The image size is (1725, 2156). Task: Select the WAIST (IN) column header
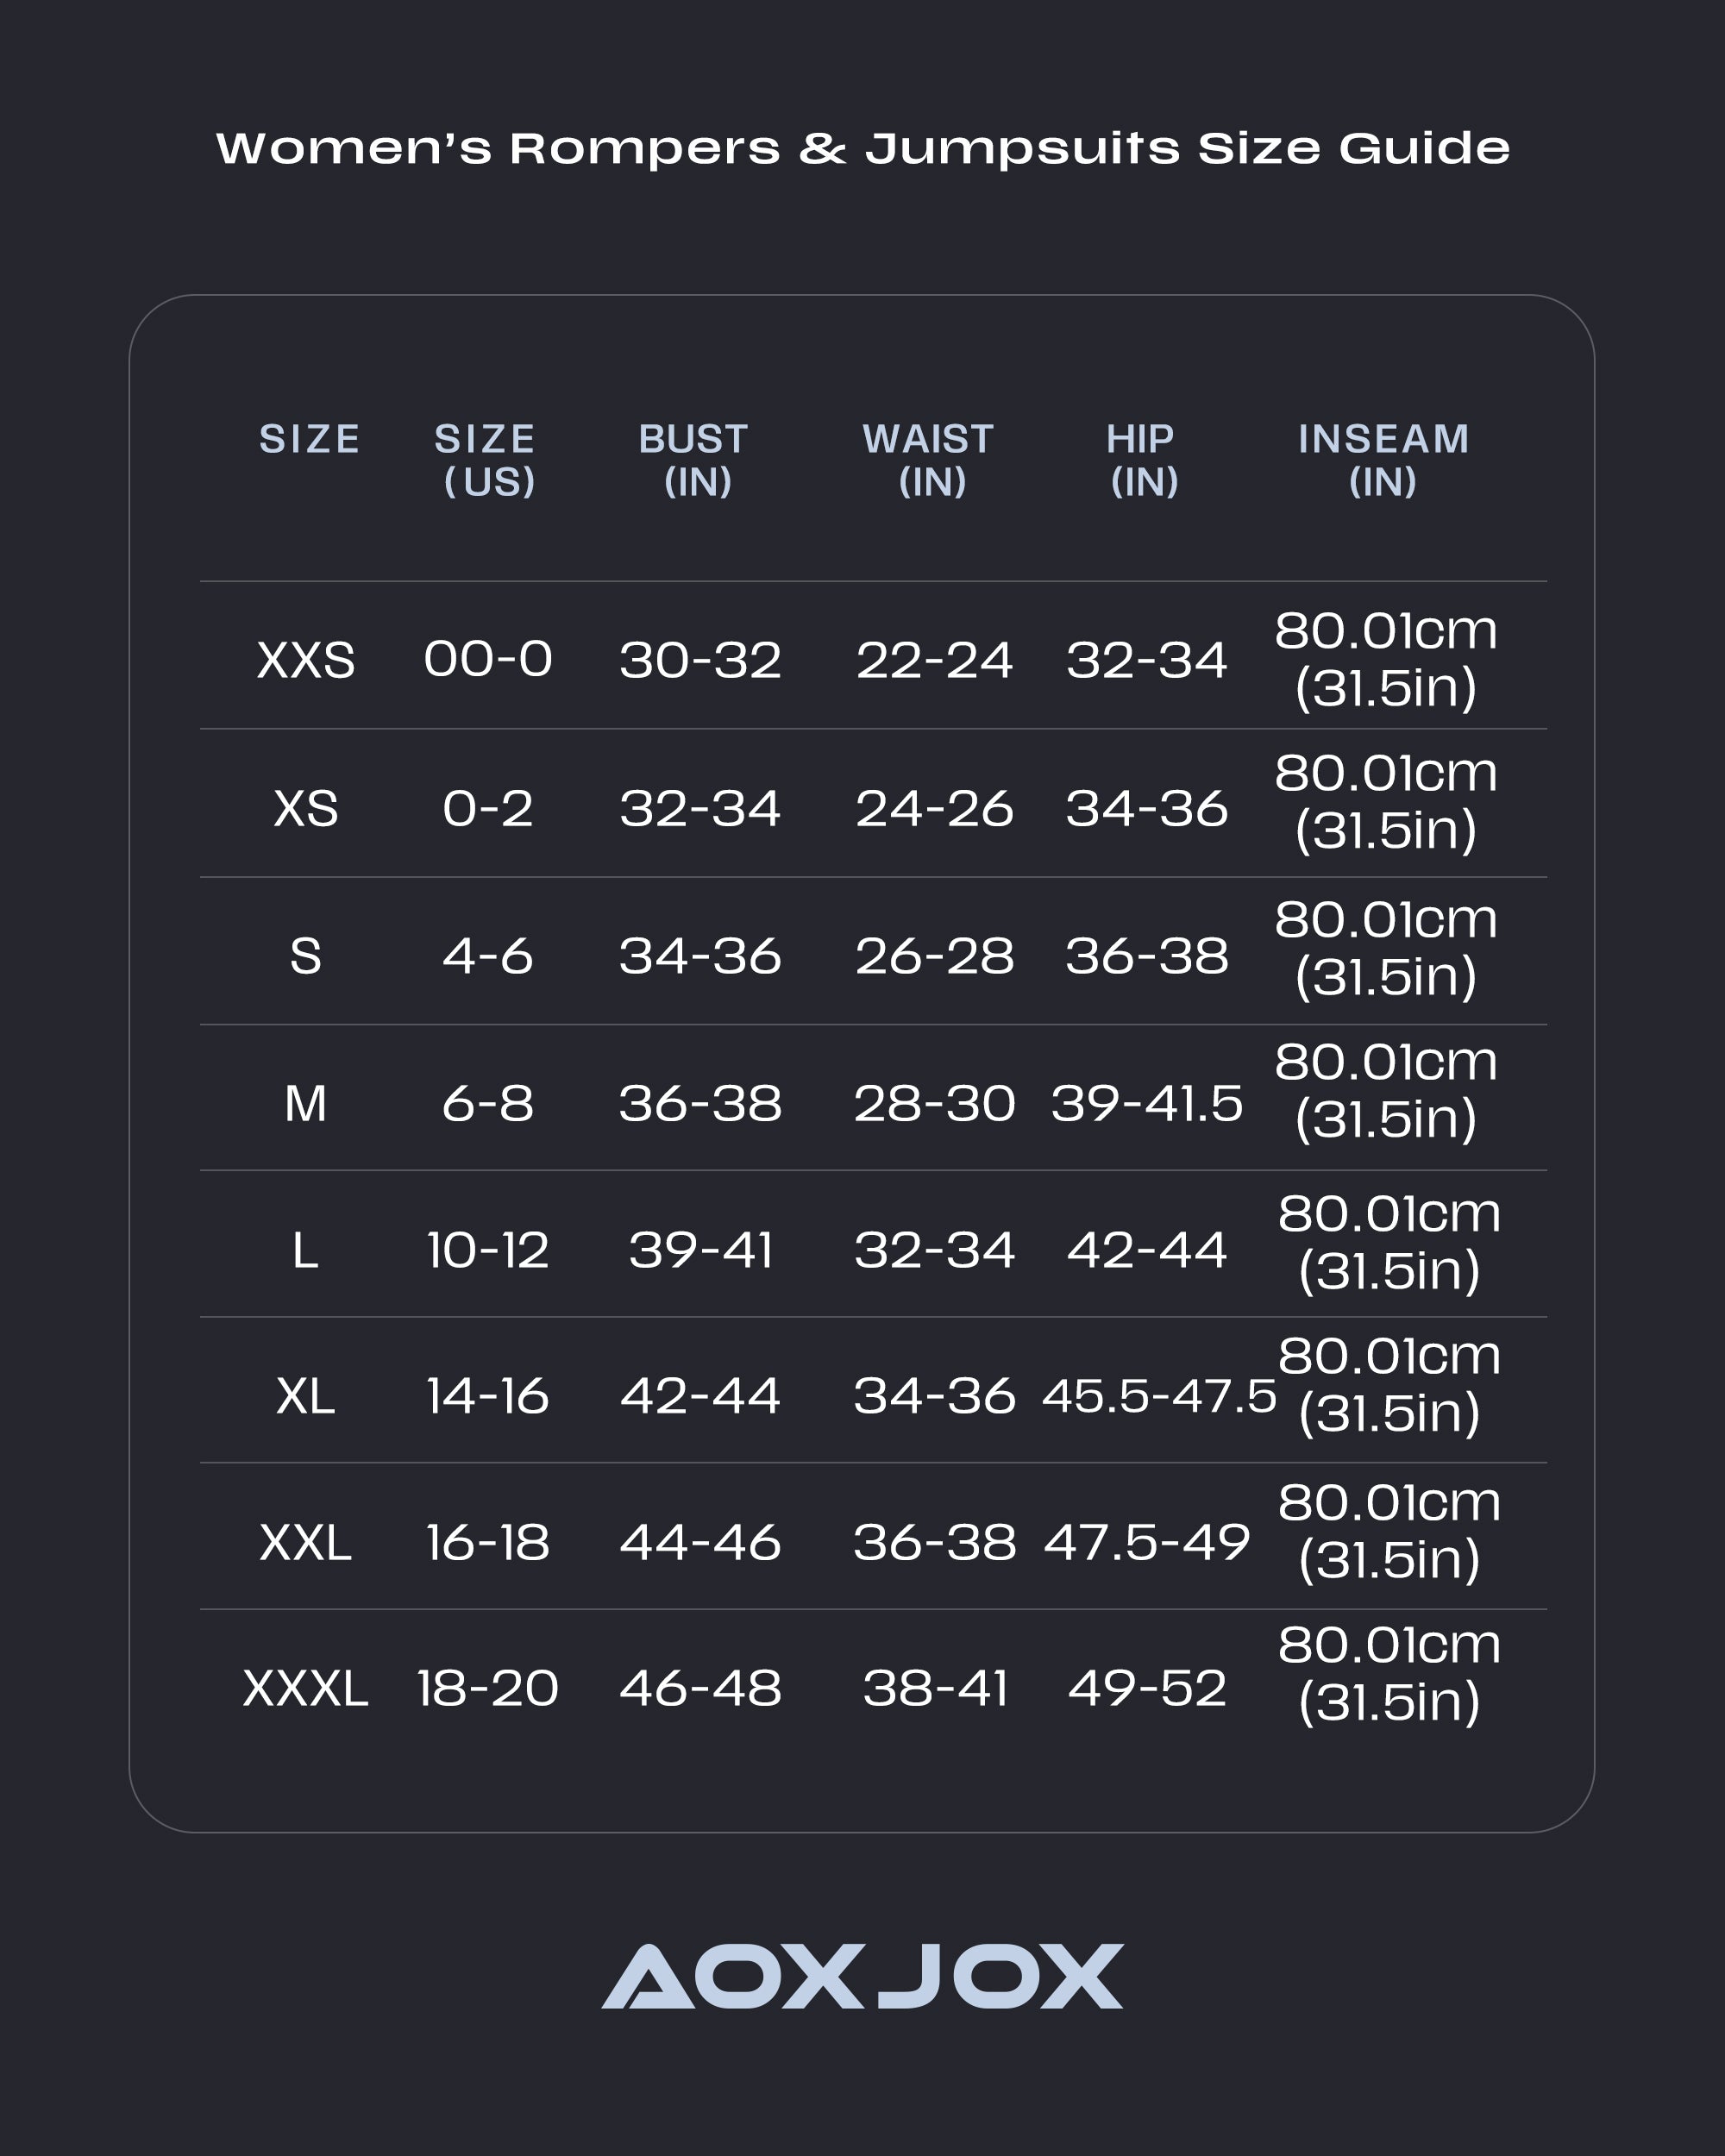coord(929,460)
